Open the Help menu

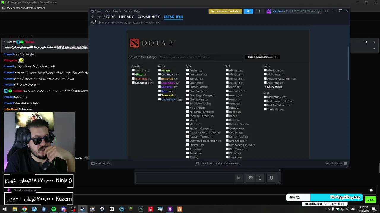point(137,11)
